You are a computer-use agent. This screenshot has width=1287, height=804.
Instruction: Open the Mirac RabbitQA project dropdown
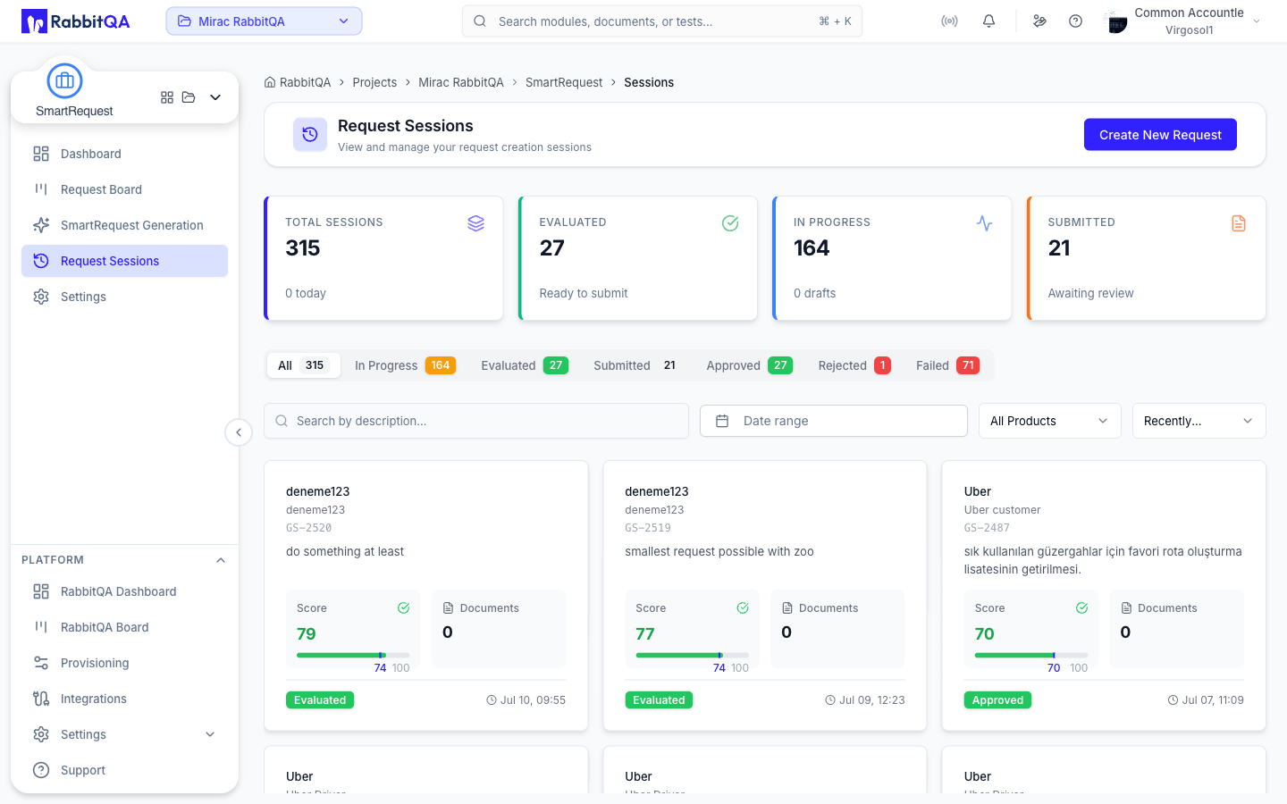pos(264,21)
